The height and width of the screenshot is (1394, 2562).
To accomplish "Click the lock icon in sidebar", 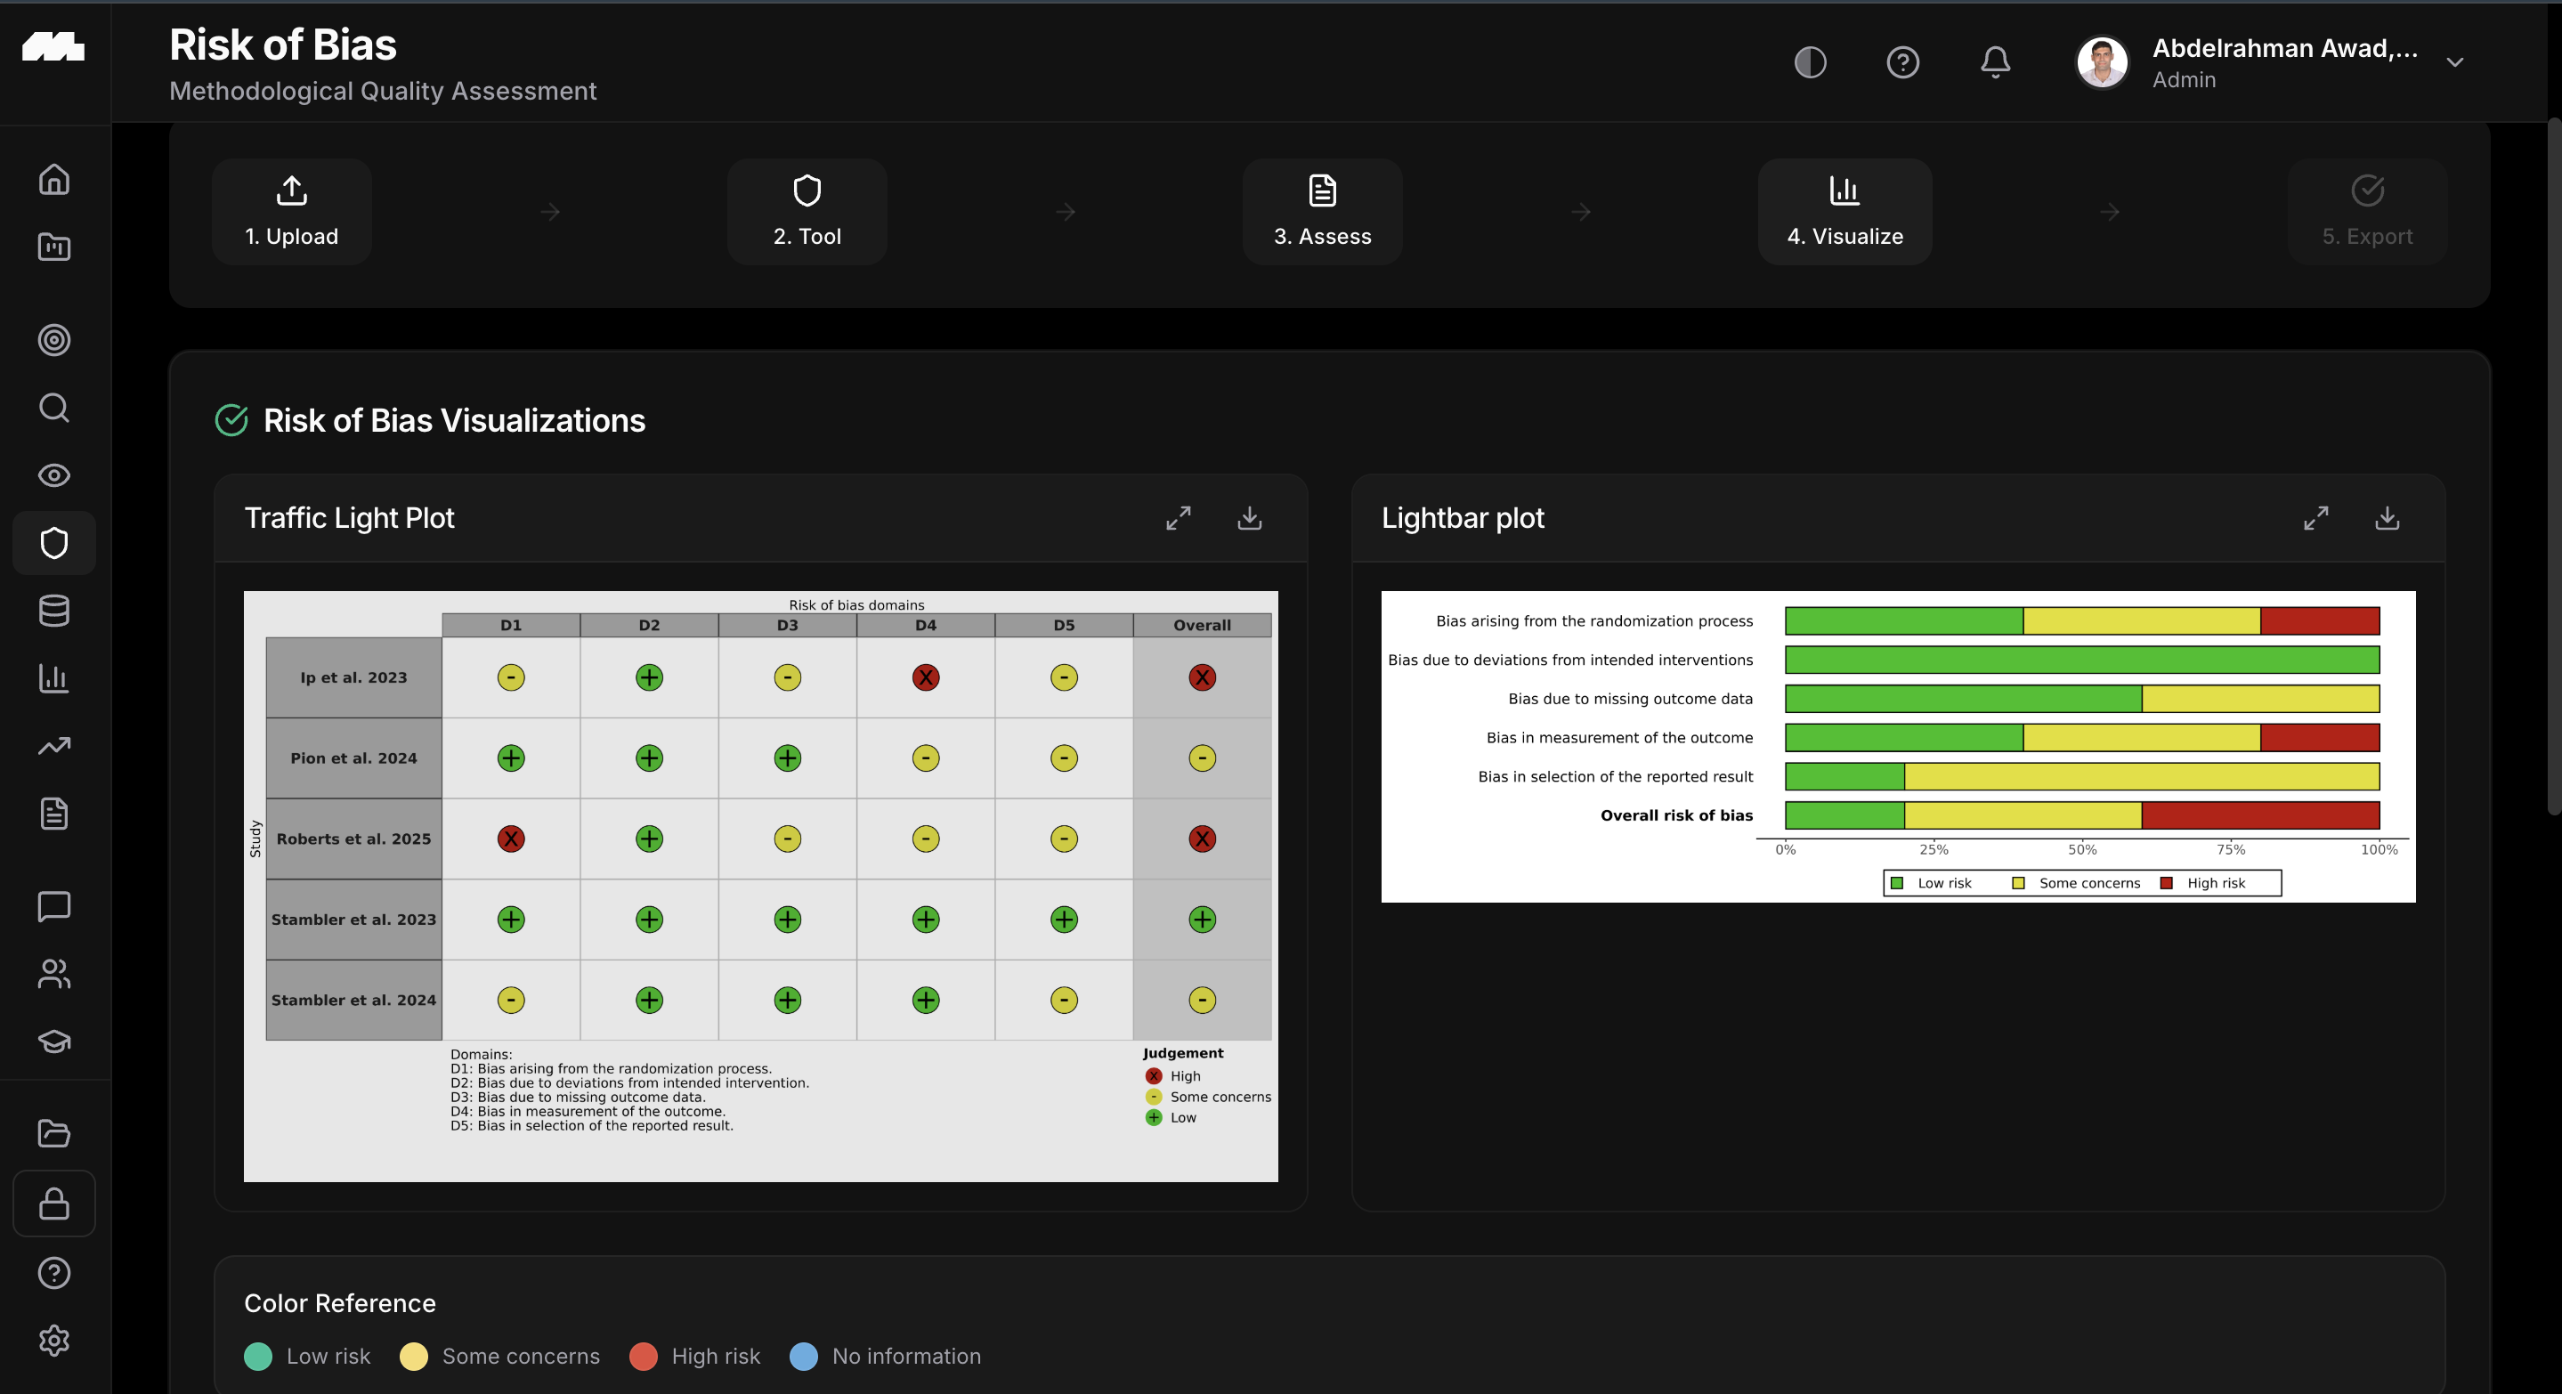I will click(53, 1204).
